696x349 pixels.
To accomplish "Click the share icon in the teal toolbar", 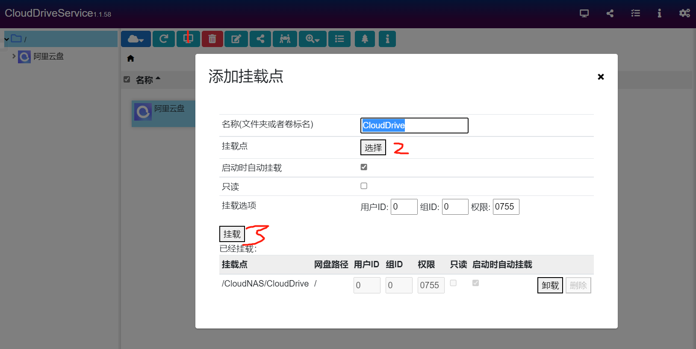I will coord(260,39).
